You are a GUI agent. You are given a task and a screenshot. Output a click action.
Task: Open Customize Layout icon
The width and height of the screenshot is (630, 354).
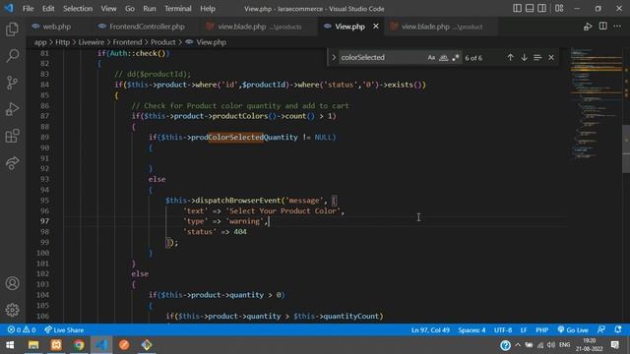pyautogui.click(x=559, y=9)
